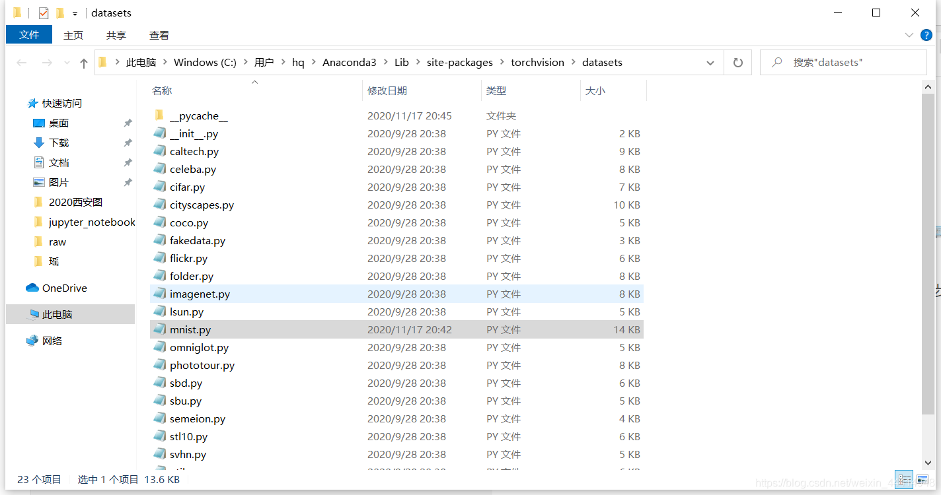Open 瑶 folder in sidebar

pos(54,261)
